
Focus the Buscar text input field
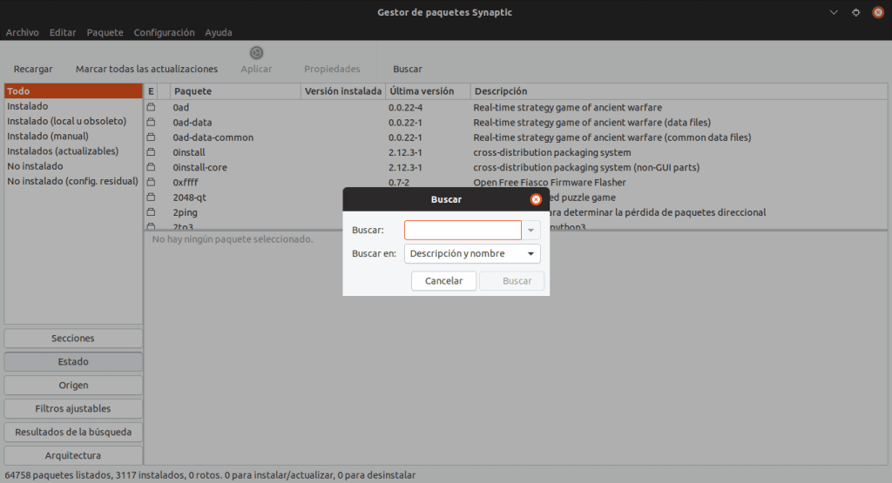(x=463, y=230)
